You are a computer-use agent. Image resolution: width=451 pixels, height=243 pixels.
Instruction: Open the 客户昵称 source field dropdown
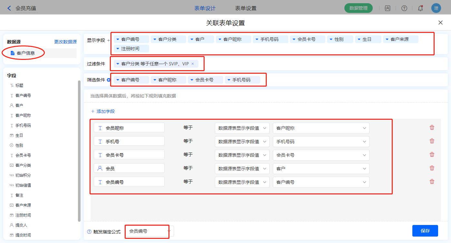(x=321, y=128)
